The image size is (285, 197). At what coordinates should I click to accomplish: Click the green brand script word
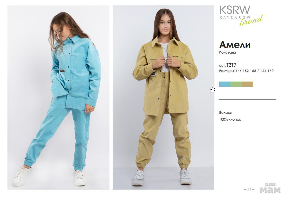point(251,21)
